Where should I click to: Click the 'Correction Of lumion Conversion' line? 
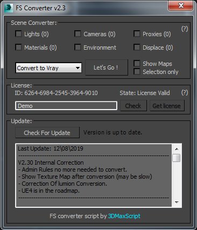(62, 184)
